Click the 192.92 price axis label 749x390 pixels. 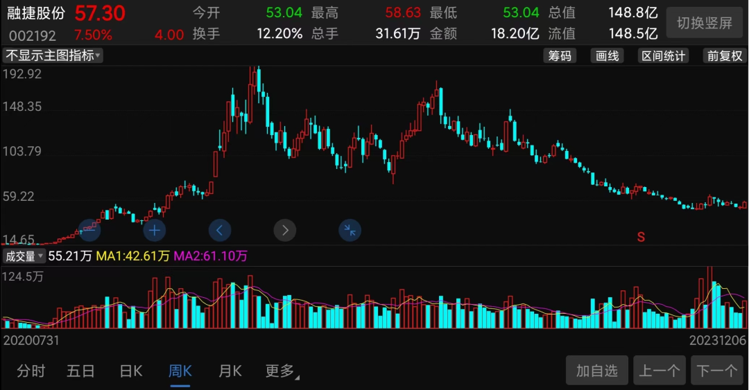tap(22, 74)
